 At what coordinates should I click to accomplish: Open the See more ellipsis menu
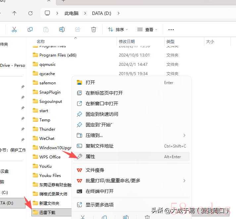pyautogui.click(x=171, y=30)
